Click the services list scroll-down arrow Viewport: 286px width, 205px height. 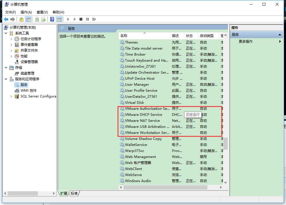pyautogui.click(x=226, y=183)
